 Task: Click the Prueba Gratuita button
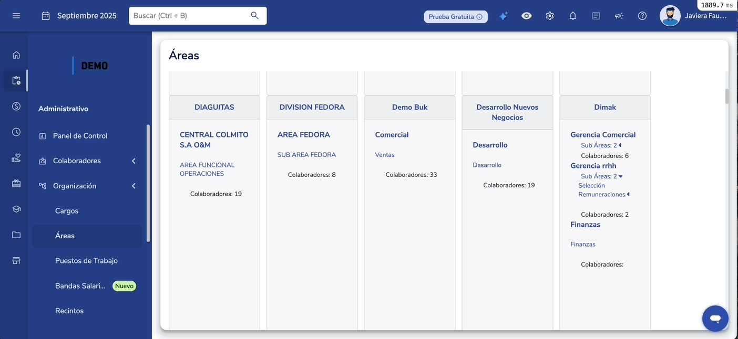point(455,17)
